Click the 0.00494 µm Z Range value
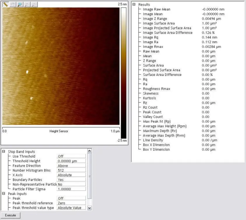The height and width of the screenshot is (220, 246). pyautogui.click(x=212, y=19)
